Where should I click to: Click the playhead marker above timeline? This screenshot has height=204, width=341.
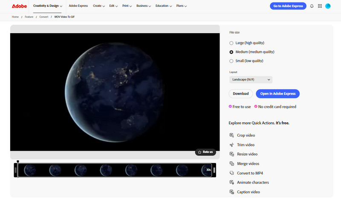(x=18, y=161)
